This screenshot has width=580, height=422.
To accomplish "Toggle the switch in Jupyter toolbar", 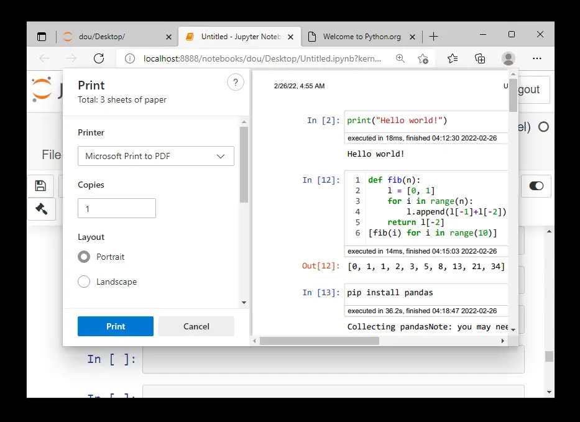I will (535, 186).
